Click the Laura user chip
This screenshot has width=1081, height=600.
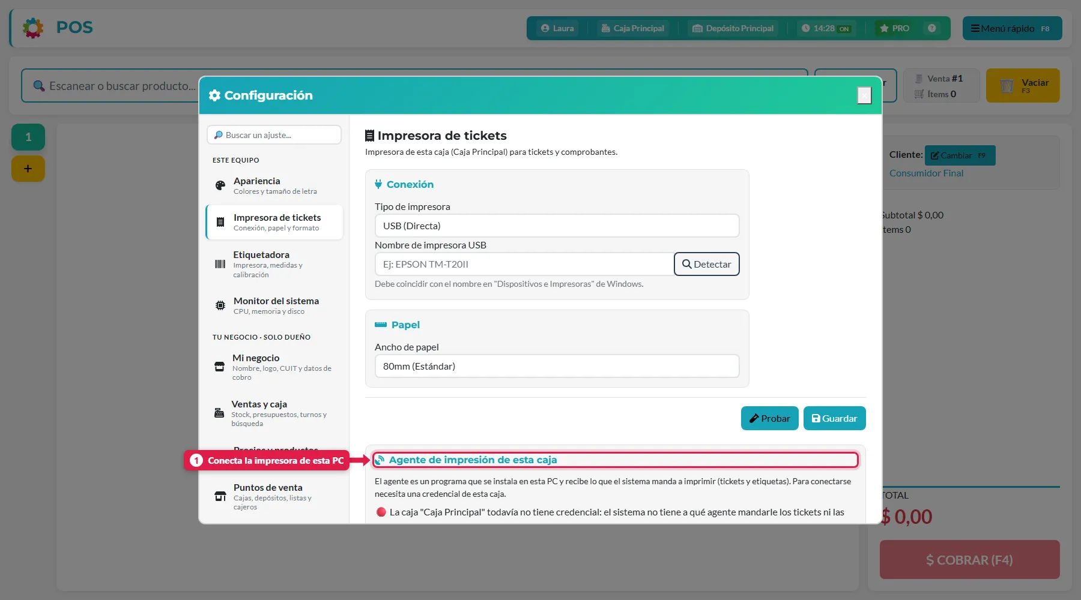557,28
